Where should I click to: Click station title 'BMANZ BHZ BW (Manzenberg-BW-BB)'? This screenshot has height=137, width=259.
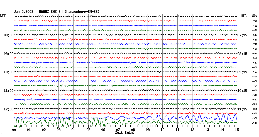coord(69,12)
